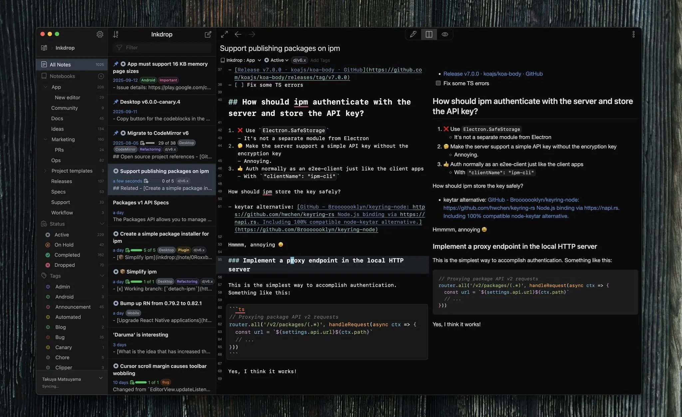Screen dimensions: 682x417
Task: Collapse the Status section chevron
Action: click(102, 224)
